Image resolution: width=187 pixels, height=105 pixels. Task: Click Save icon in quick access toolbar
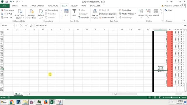[x=6, y=2]
